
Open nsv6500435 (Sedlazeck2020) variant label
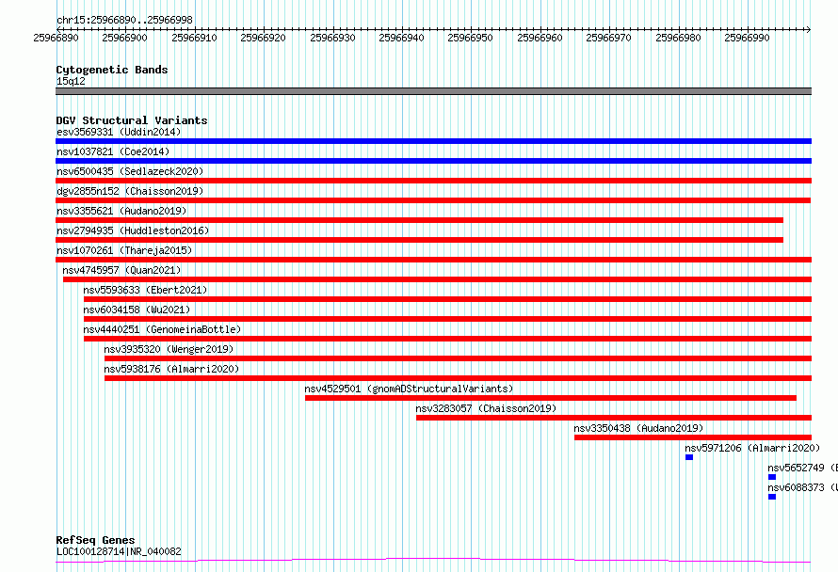130,171
